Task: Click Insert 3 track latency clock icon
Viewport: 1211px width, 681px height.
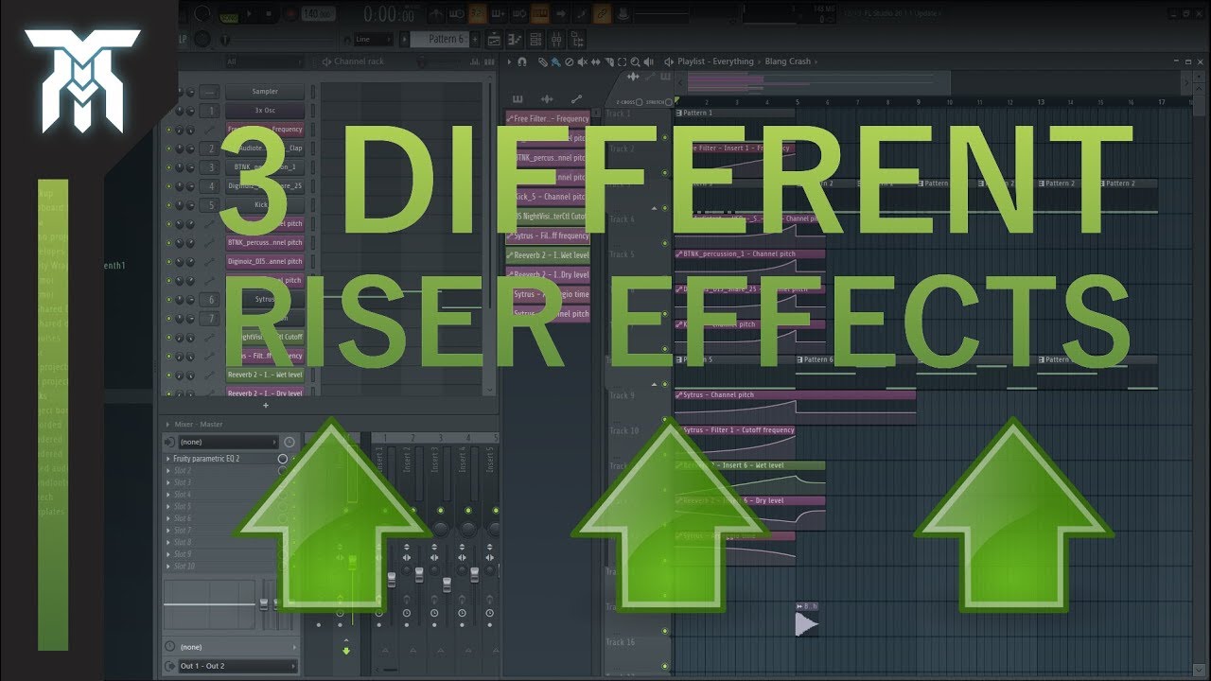Action: [434, 613]
